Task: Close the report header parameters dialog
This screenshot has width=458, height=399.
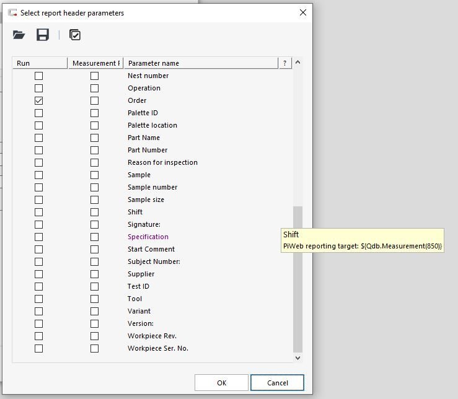Action: [x=302, y=12]
